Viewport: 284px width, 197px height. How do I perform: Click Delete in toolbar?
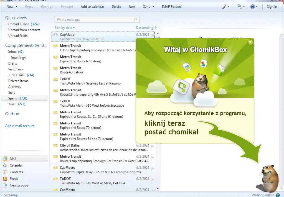[116, 7]
